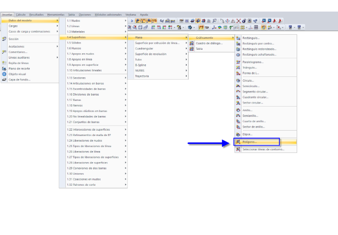Open the Resultados menu

(x=36, y=15)
